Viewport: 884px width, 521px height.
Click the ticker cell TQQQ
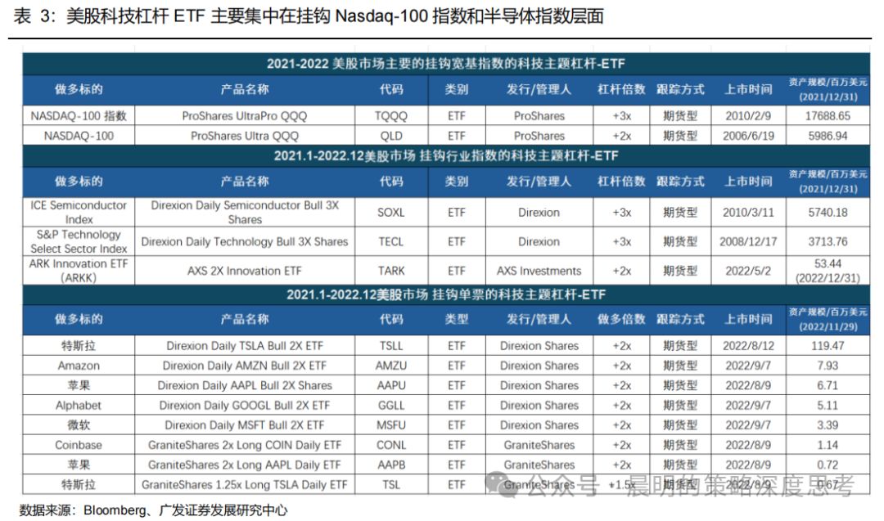390,116
